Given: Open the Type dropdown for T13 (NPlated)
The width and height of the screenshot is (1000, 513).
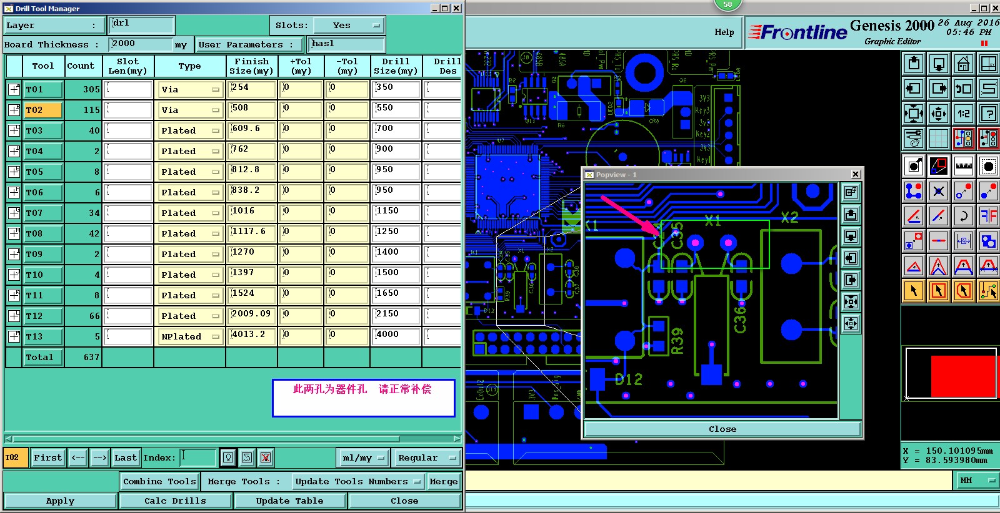Looking at the screenshot, I should click(191, 336).
